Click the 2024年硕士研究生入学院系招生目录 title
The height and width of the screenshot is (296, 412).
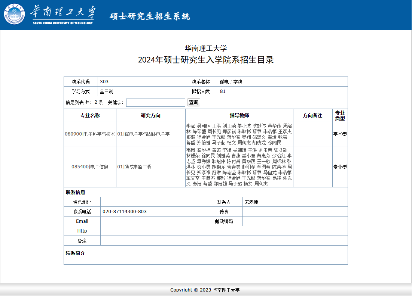[x=206, y=60]
